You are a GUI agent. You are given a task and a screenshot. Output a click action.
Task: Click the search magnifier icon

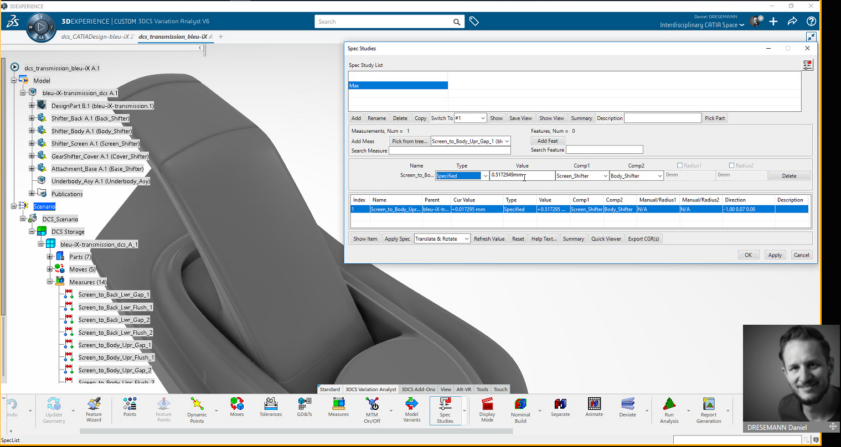(x=457, y=22)
